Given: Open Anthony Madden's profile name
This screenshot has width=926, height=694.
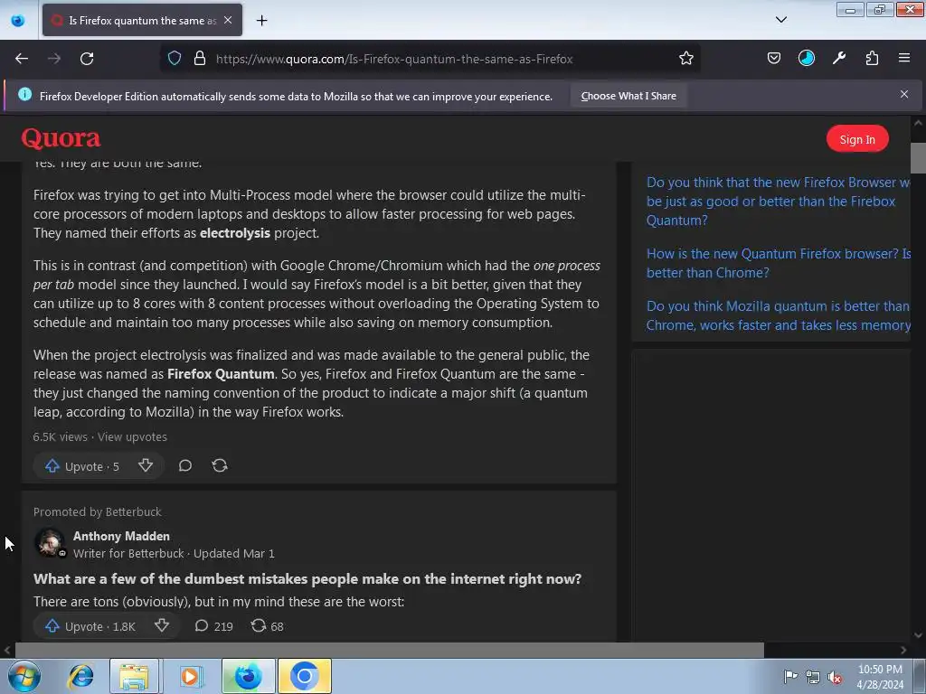Looking at the screenshot, I should [x=121, y=537].
